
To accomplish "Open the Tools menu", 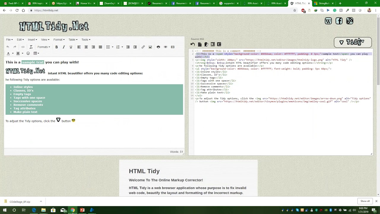I will (86, 40).
